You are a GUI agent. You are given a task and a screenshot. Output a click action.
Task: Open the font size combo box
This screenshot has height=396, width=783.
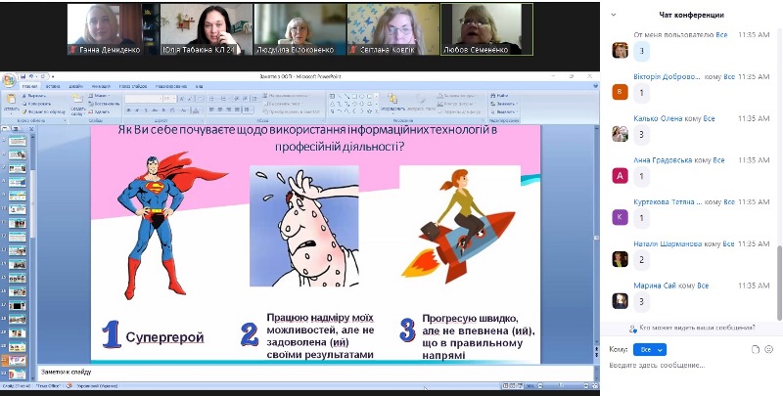169,99
